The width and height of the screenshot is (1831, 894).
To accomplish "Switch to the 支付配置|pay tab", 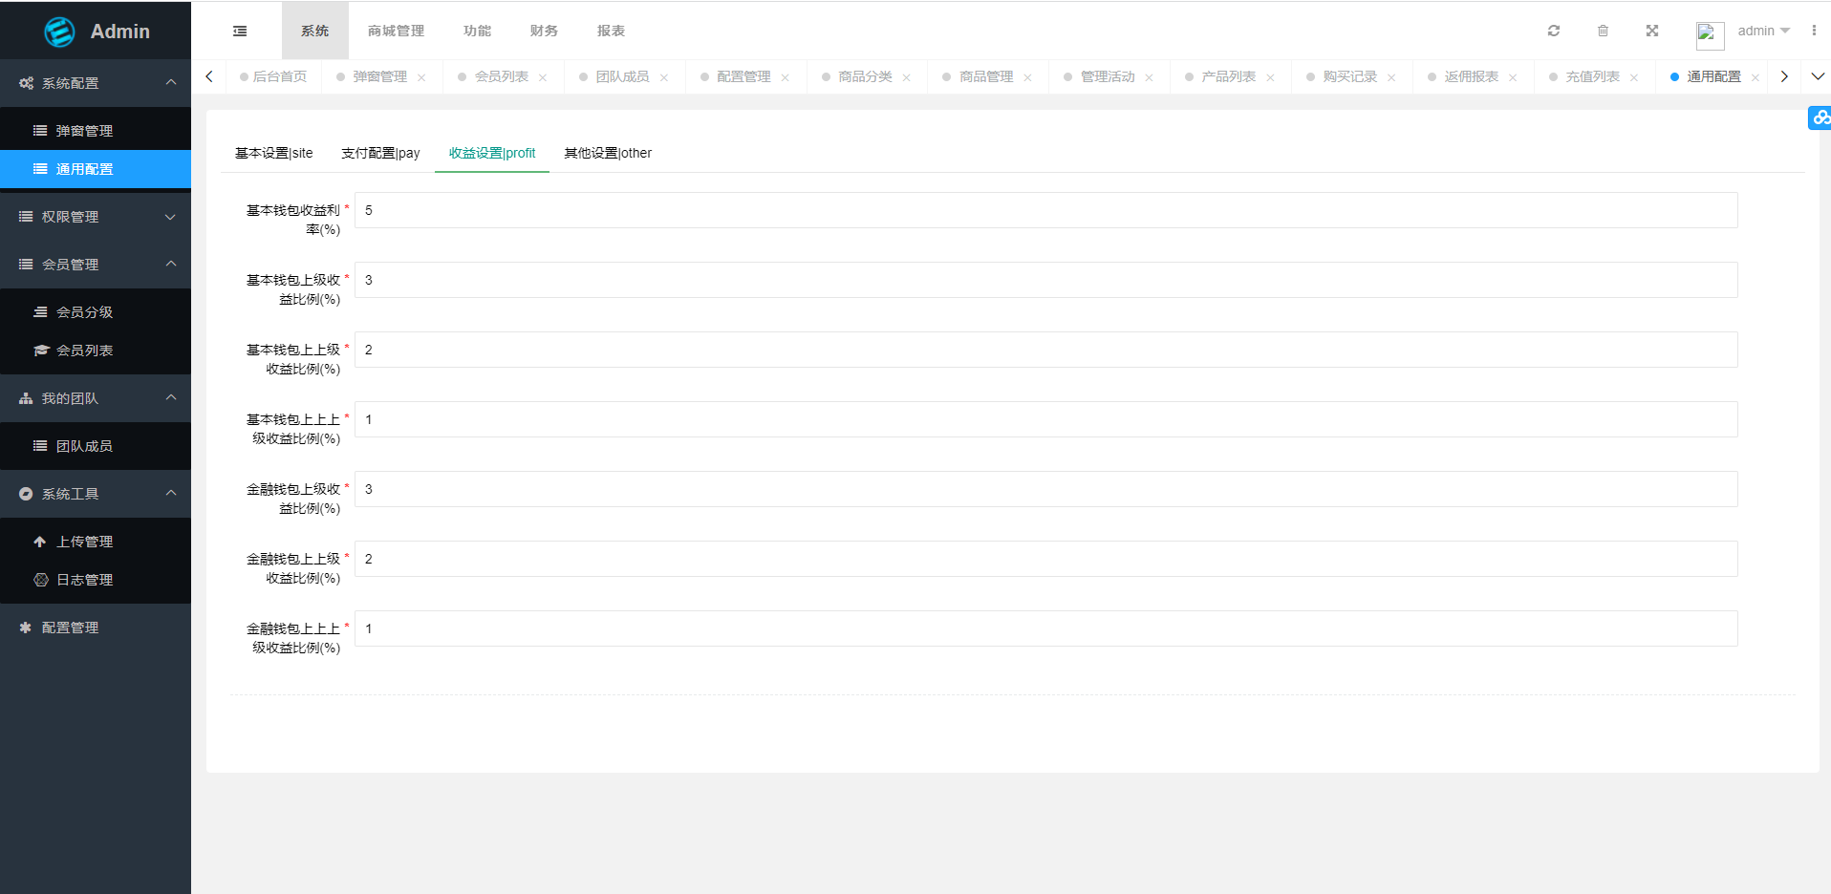I will 380,153.
